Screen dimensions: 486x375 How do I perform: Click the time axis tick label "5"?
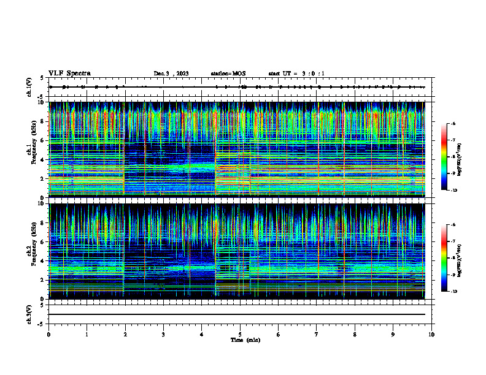pyautogui.click(x=240, y=335)
